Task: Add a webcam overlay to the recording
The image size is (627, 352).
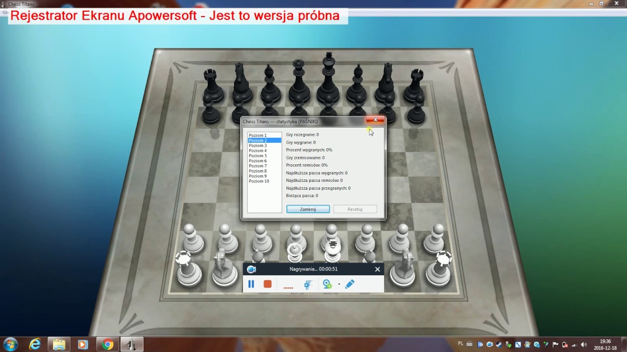Action: click(327, 284)
